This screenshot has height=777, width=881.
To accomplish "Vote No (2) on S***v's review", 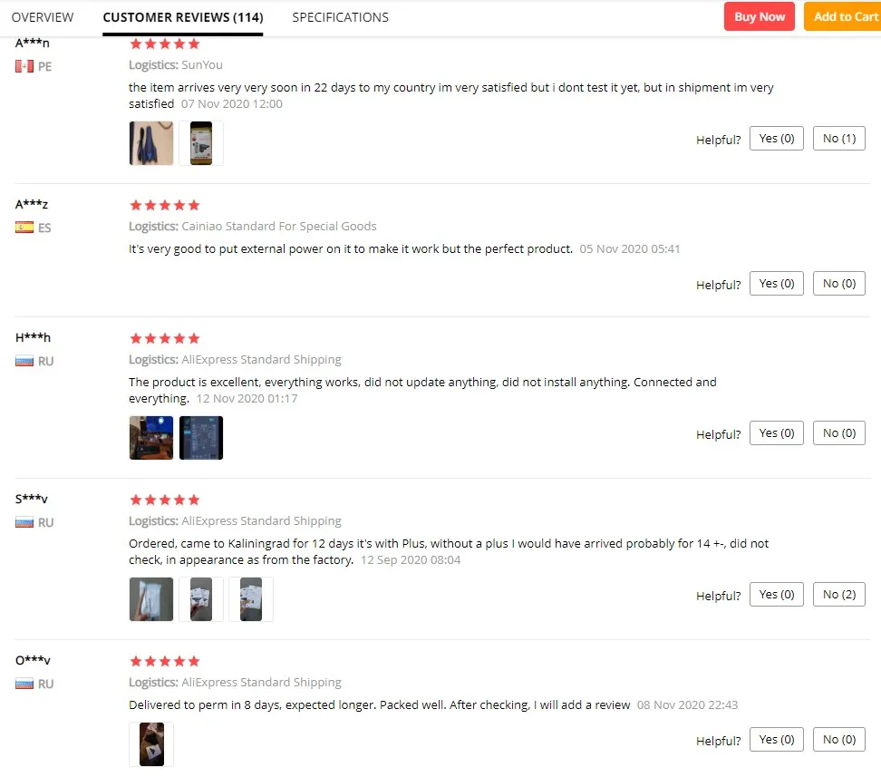I will coord(839,595).
